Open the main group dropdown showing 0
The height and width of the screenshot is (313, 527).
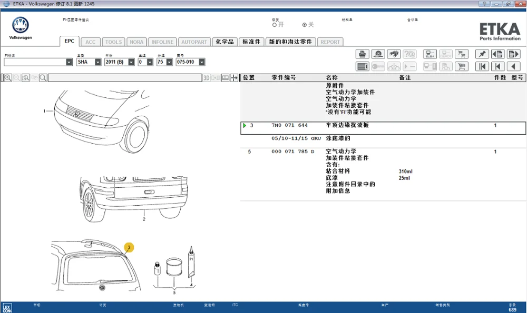click(x=150, y=62)
